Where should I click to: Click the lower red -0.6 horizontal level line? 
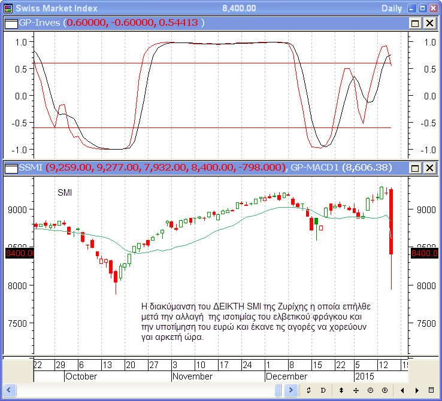click(212, 127)
